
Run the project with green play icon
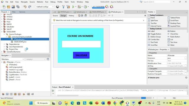point(73,7)
